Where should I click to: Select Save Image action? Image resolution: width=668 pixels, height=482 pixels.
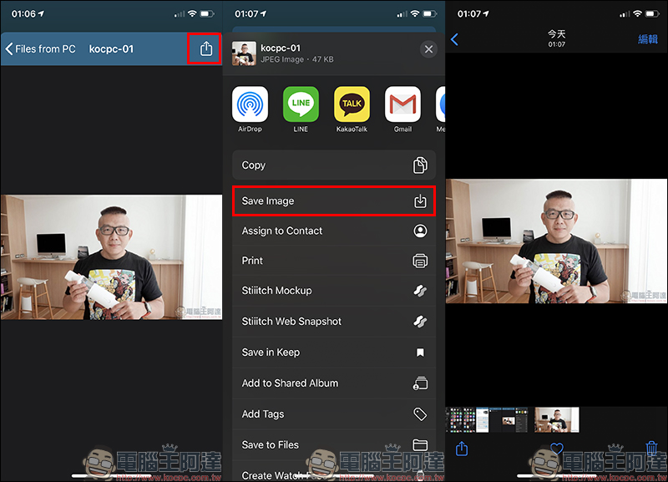click(334, 200)
